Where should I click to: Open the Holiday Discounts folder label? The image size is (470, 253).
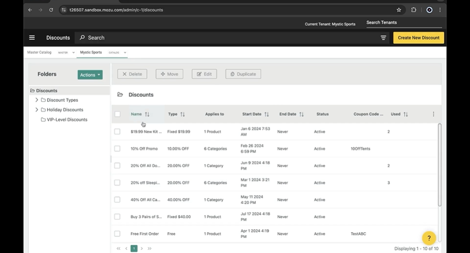coord(65,110)
